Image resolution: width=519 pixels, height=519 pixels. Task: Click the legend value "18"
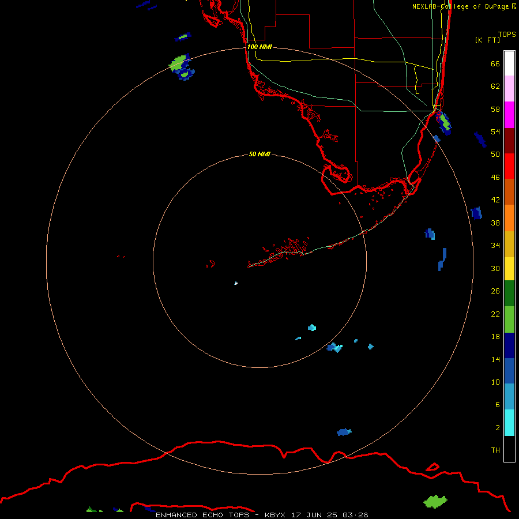point(495,337)
